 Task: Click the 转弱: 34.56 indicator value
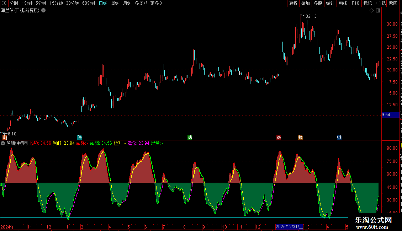pos(101,144)
